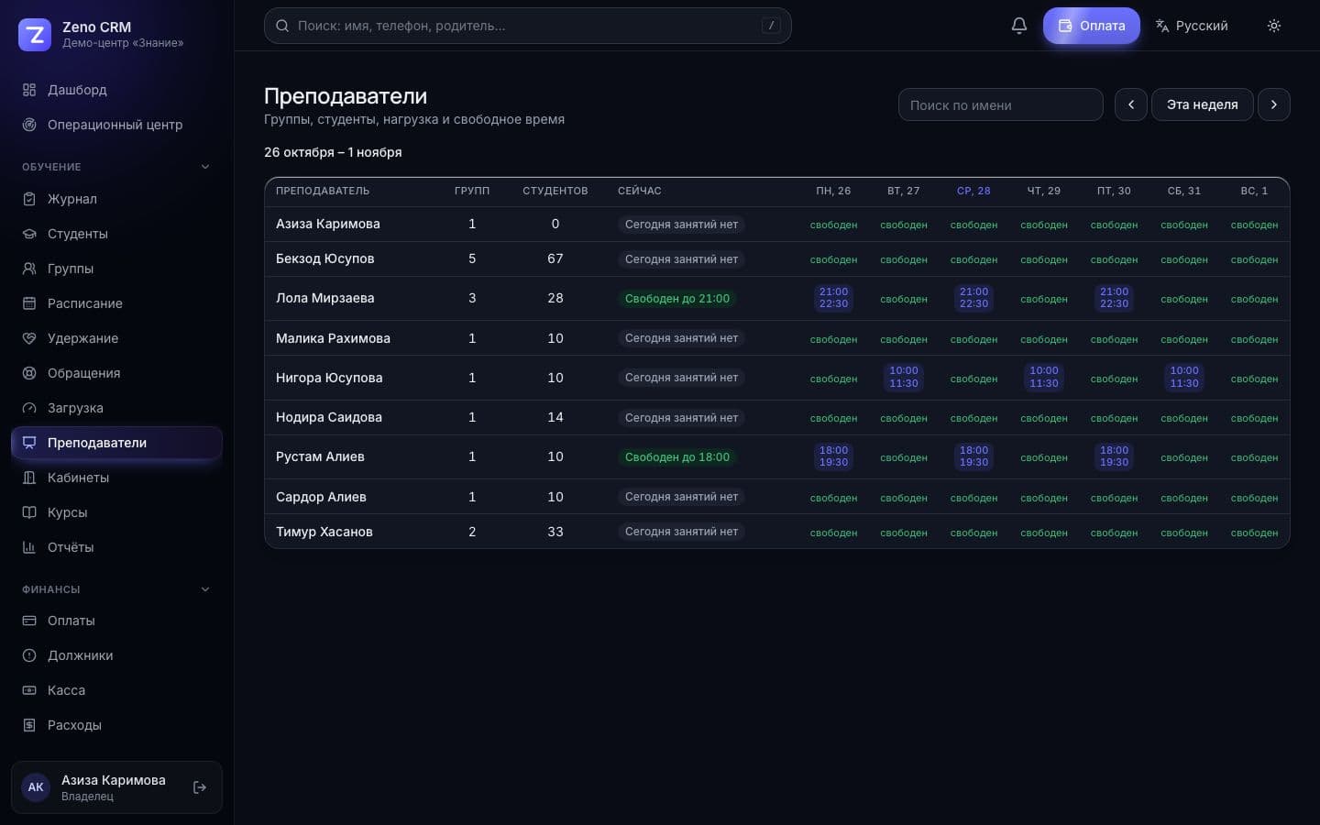Click the Группы sidebar icon

pos(29,269)
